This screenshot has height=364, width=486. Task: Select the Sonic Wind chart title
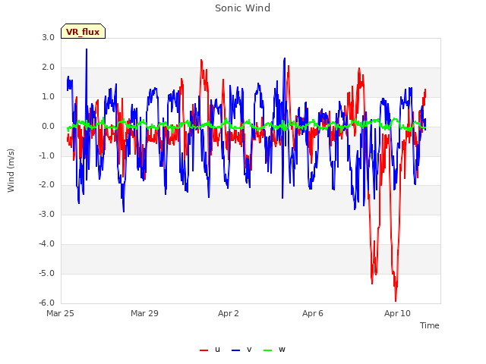[242, 8]
